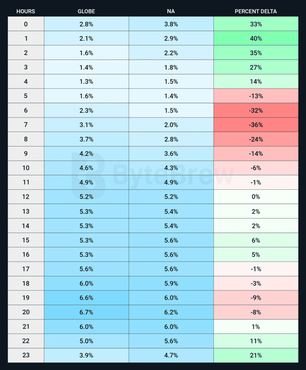Click the NA column header
Viewport: 306px width, 370px height.
(171, 11)
